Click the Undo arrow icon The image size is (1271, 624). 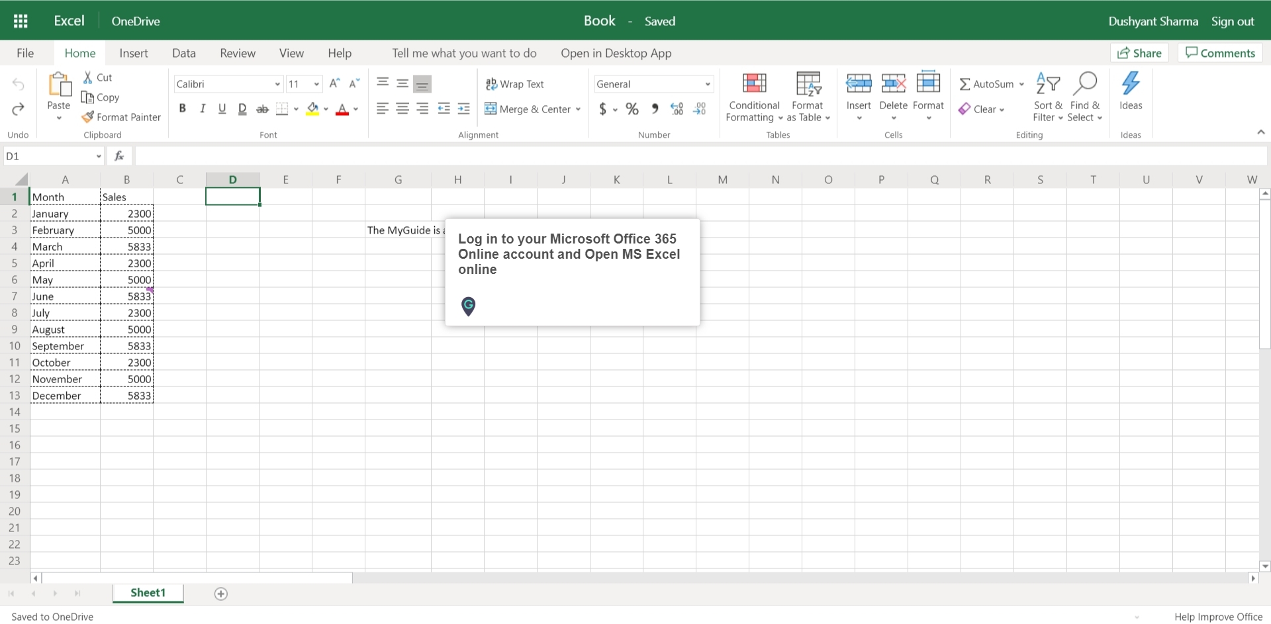pyautogui.click(x=18, y=84)
